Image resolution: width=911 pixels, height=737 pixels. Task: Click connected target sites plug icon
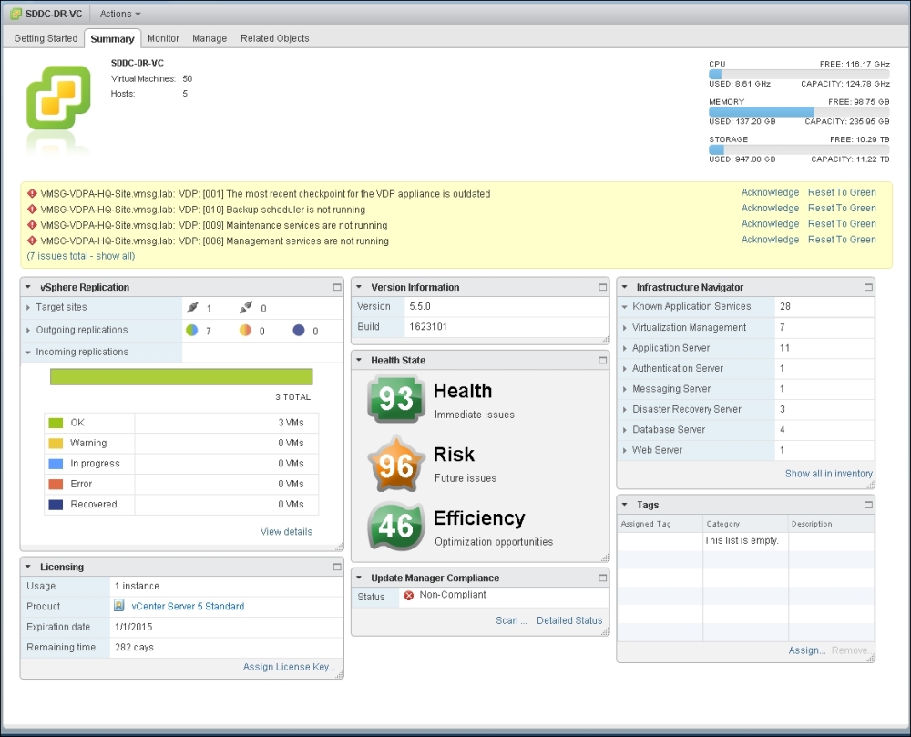coord(192,307)
